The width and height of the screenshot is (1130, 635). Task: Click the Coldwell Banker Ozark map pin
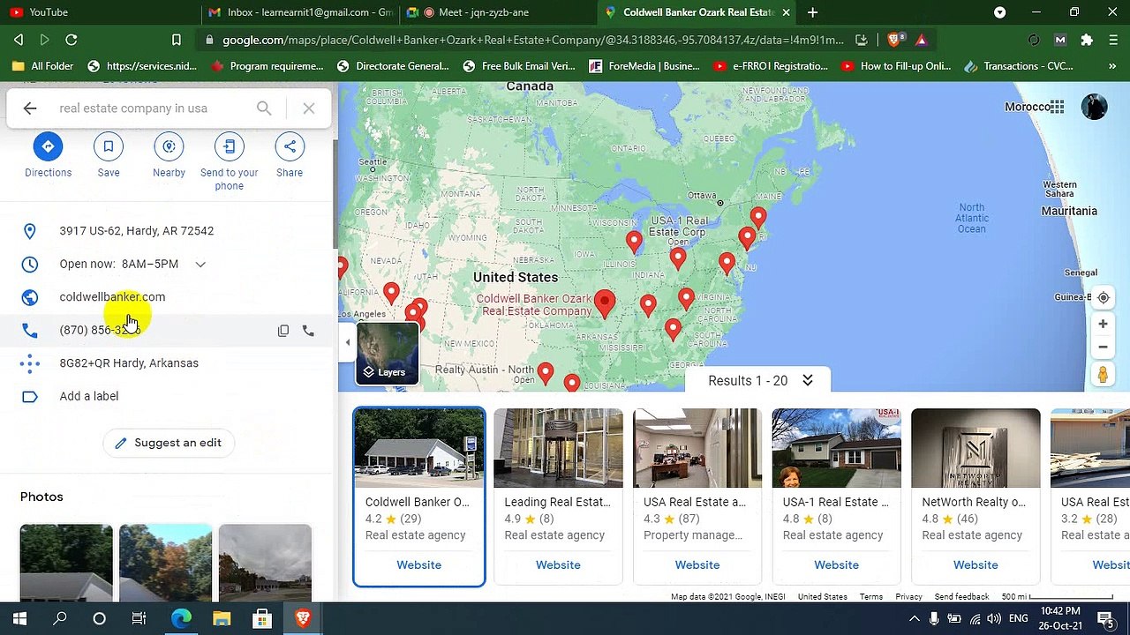pos(605,303)
